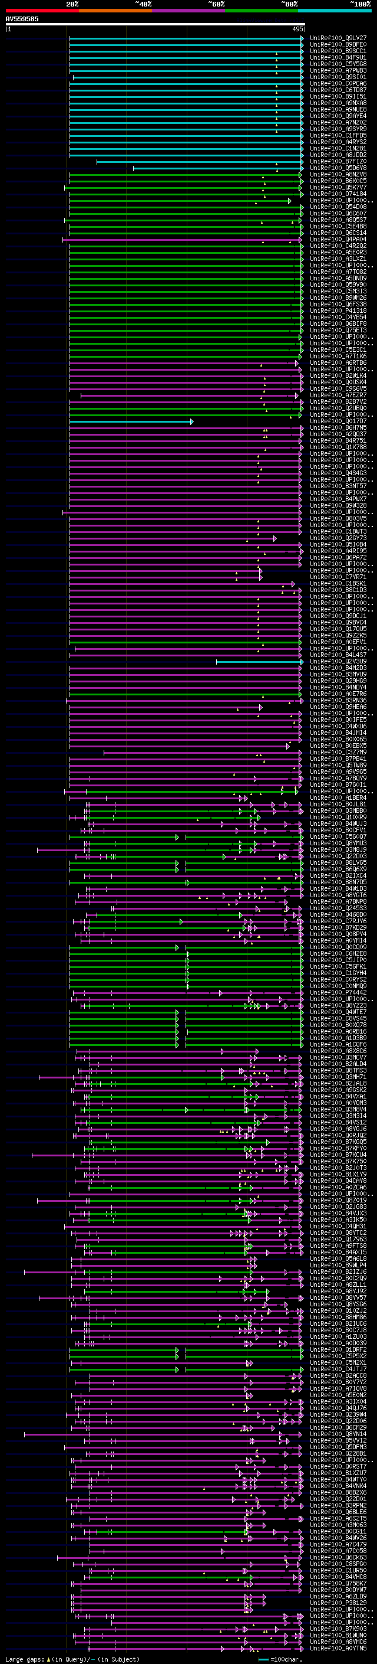
Task: Select the UniRef100_C5G0Q7 label
Action: click(x=338, y=837)
